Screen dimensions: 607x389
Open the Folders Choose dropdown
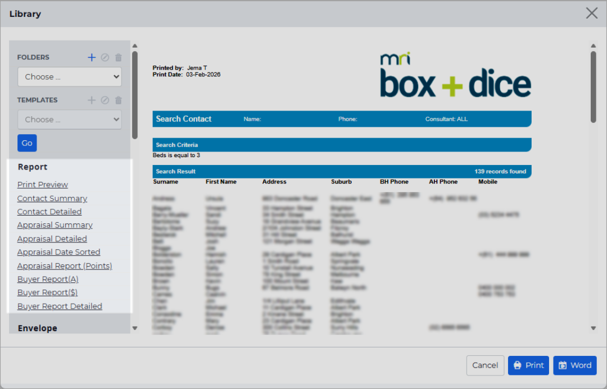pos(70,76)
